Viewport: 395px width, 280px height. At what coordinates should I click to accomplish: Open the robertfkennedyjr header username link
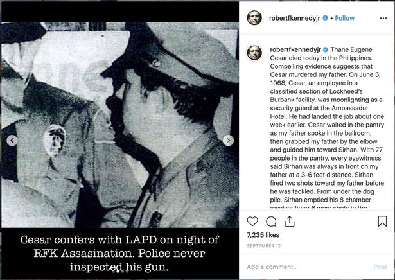pyautogui.click(x=295, y=18)
